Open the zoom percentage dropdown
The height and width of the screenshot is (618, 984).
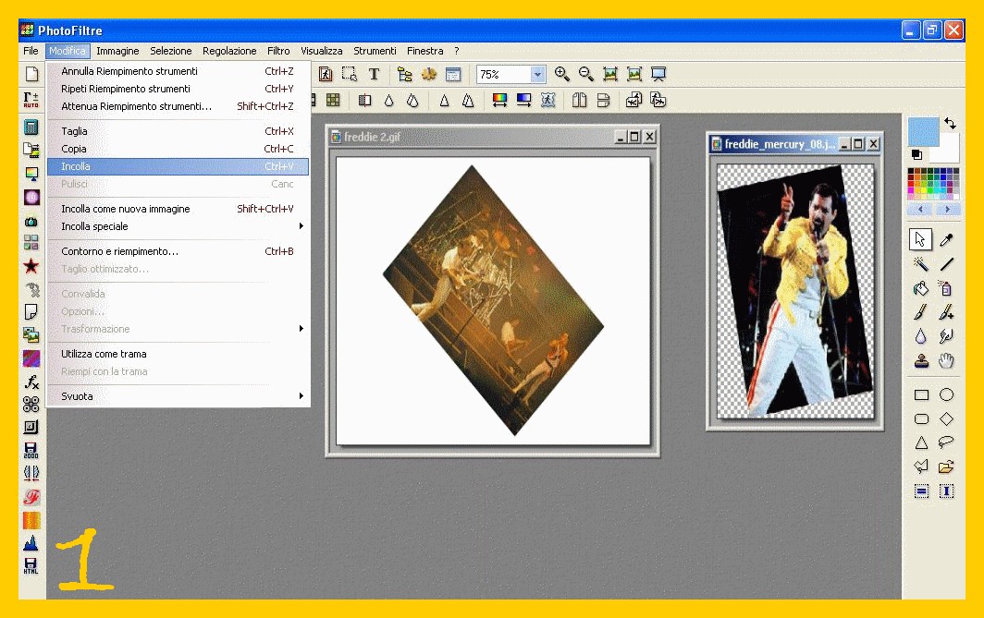(x=537, y=75)
